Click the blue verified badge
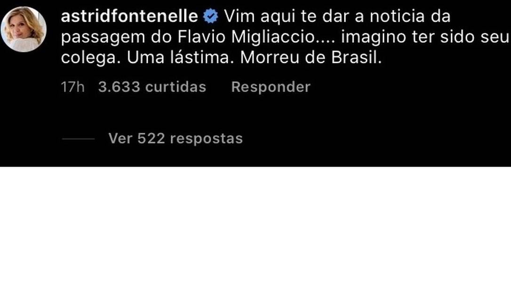The height and width of the screenshot is (306, 511). click(x=210, y=17)
